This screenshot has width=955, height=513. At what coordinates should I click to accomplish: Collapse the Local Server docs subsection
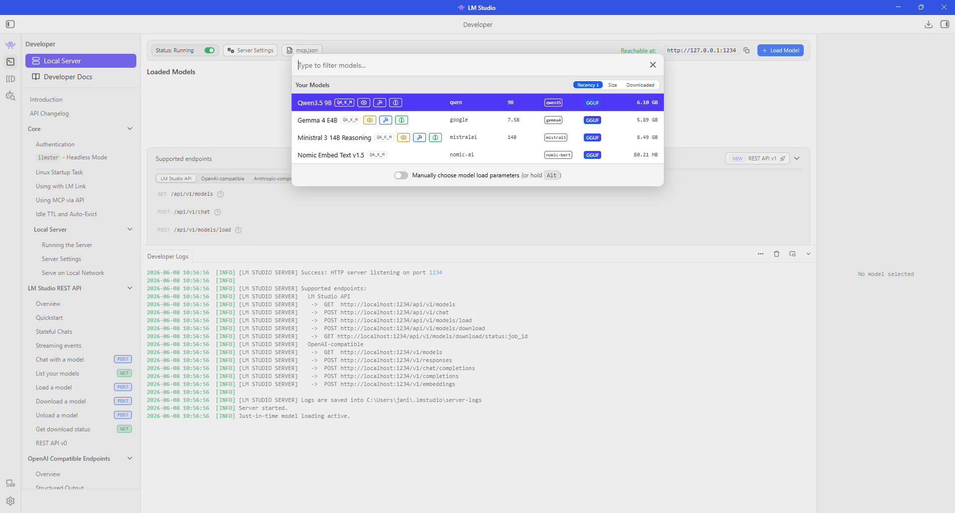[x=130, y=229]
